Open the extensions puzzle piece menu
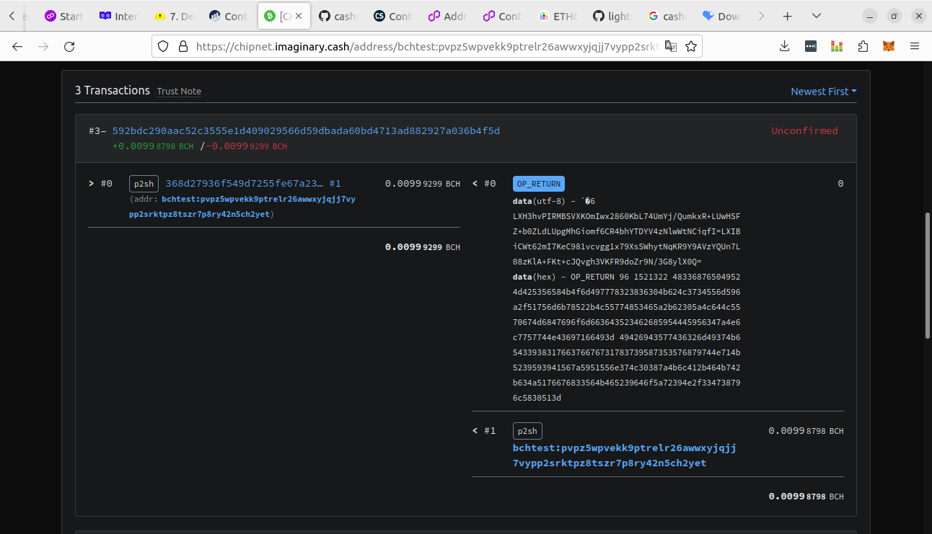Viewport: 932px width, 534px height. tap(863, 46)
